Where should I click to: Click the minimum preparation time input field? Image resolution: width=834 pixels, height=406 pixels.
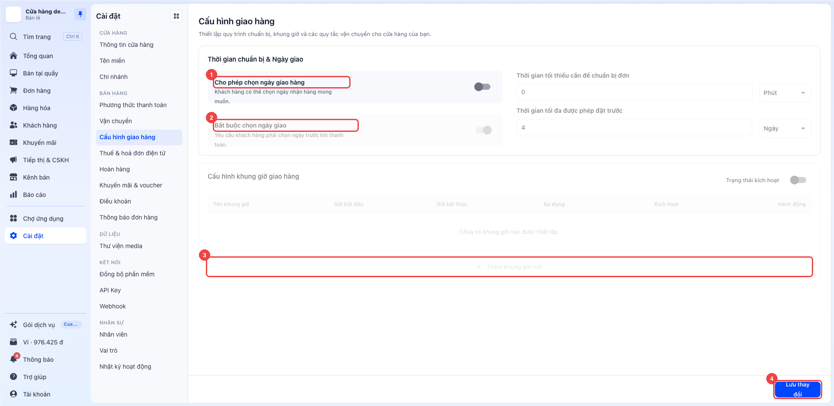634,92
